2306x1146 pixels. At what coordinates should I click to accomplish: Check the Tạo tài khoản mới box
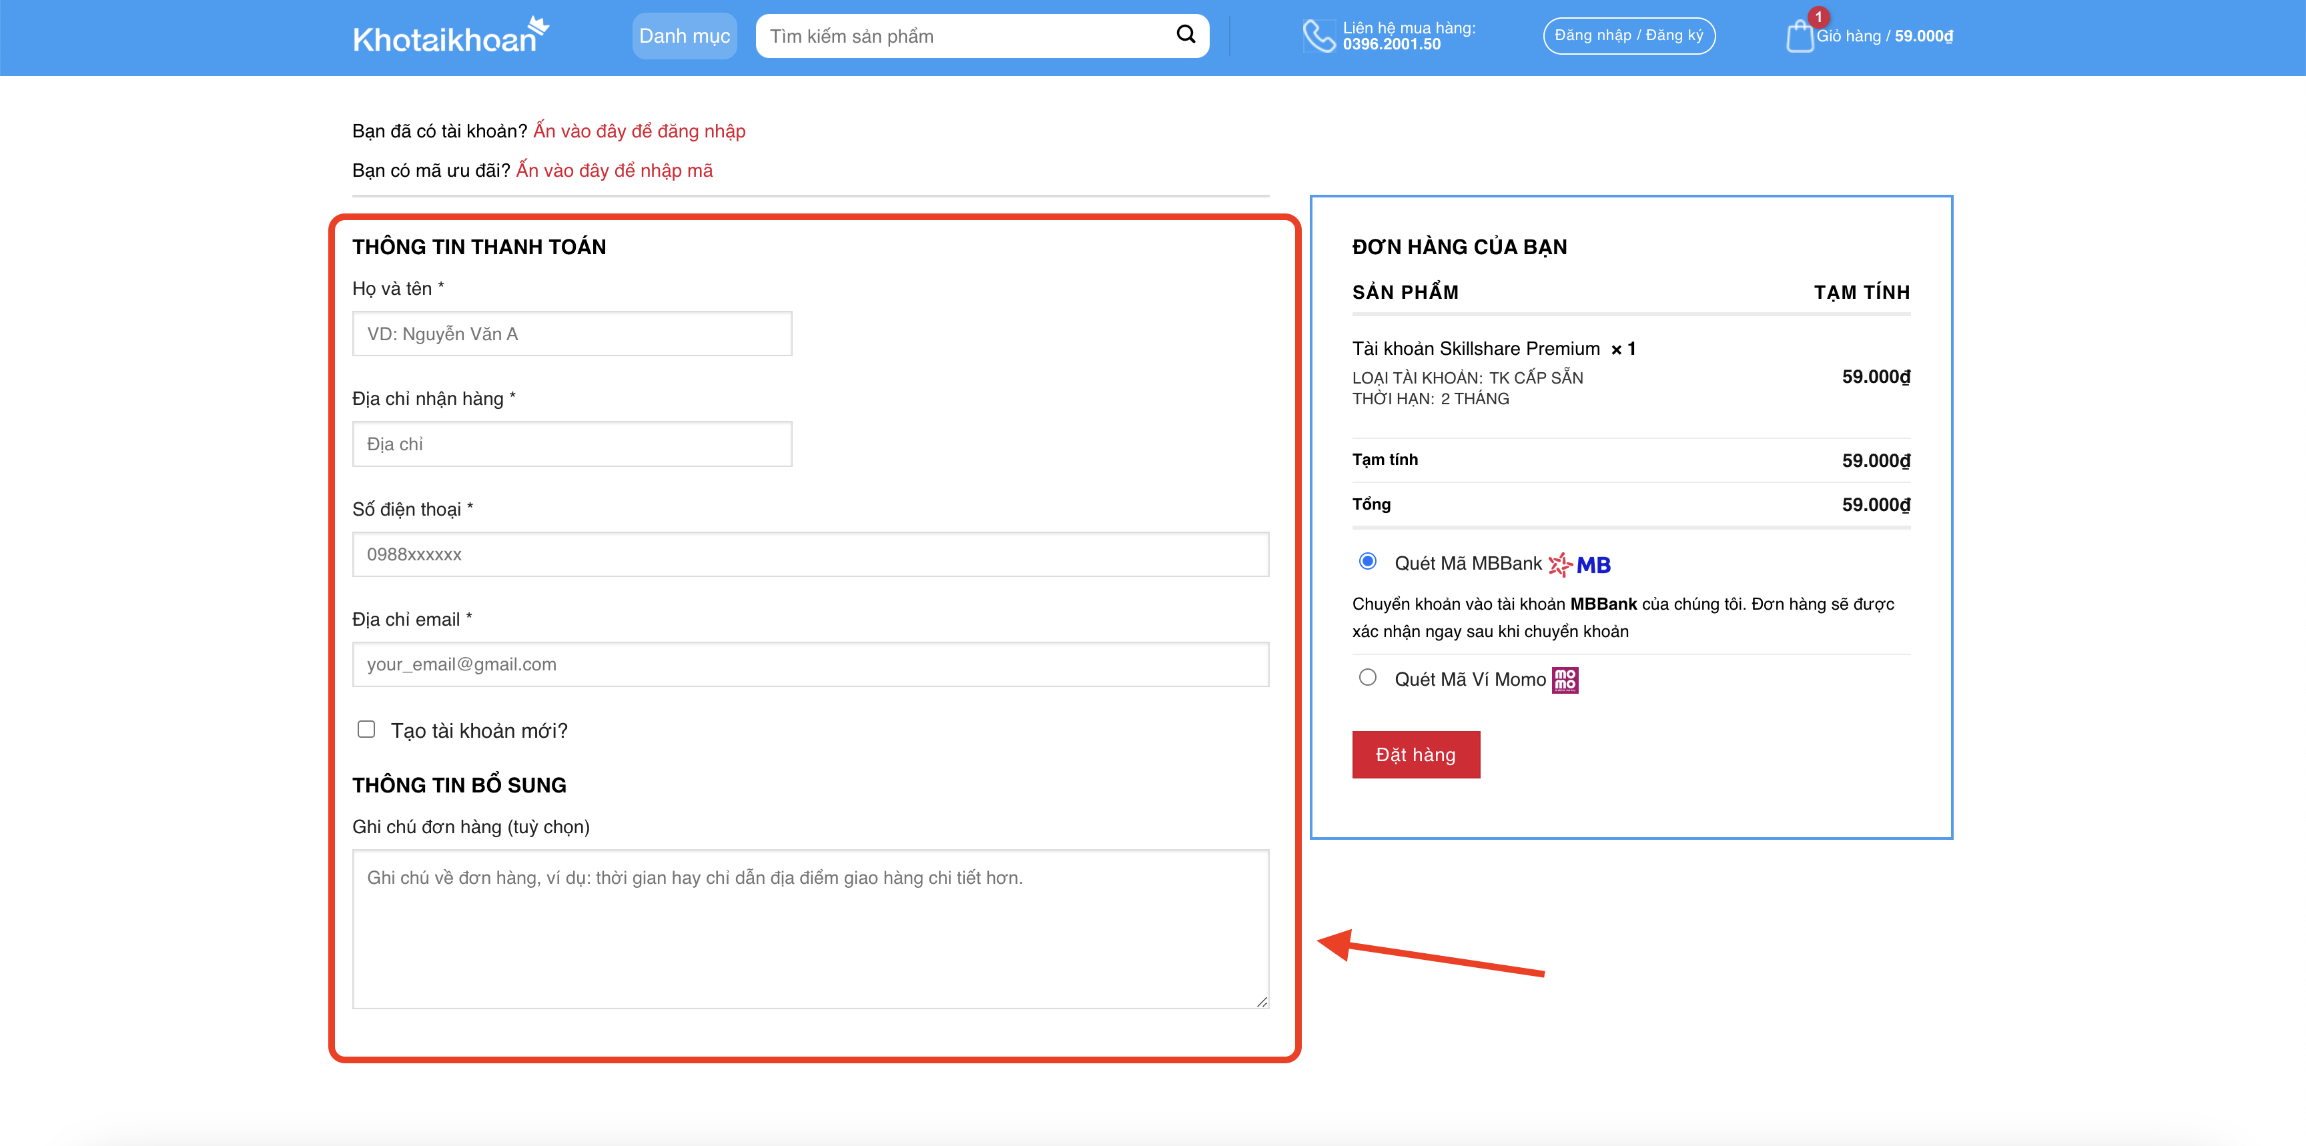click(366, 730)
